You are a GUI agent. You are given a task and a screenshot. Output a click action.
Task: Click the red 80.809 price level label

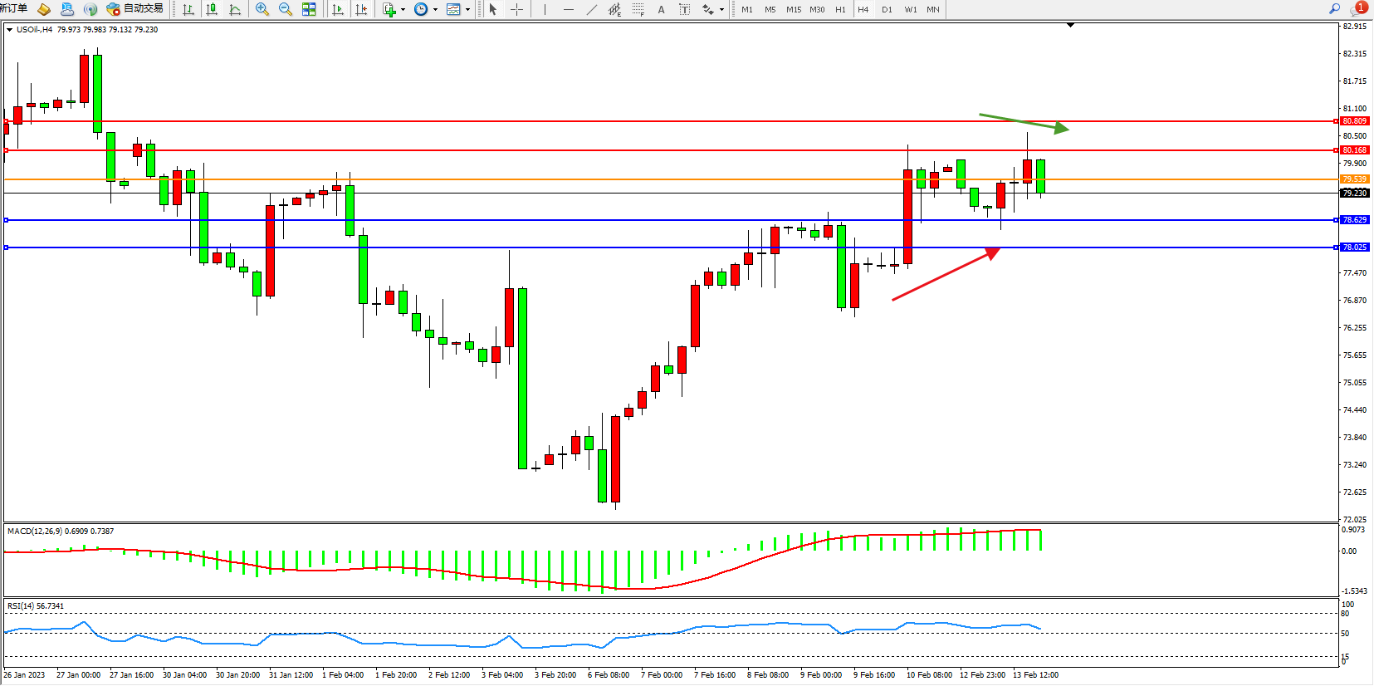click(x=1354, y=121)
